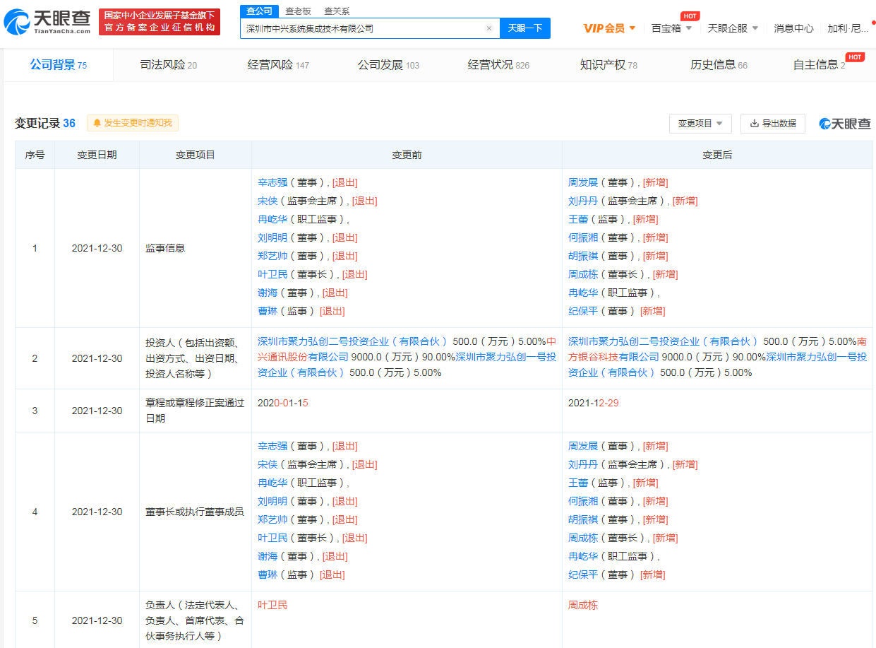
Task: Open 纪保平 in the 董事长或执行董事成员 row
Action: click(583, 575)
